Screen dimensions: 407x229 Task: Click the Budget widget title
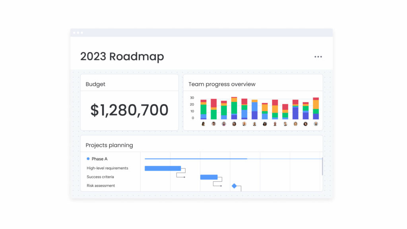point(95,84)
